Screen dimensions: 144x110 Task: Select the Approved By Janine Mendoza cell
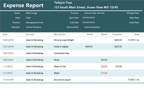click(x=92, y=27)
